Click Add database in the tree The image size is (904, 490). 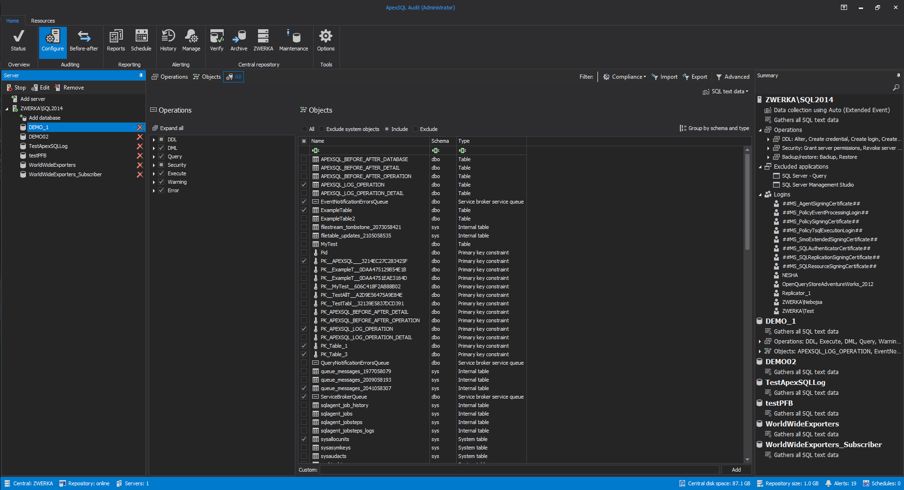coord(40,118)
